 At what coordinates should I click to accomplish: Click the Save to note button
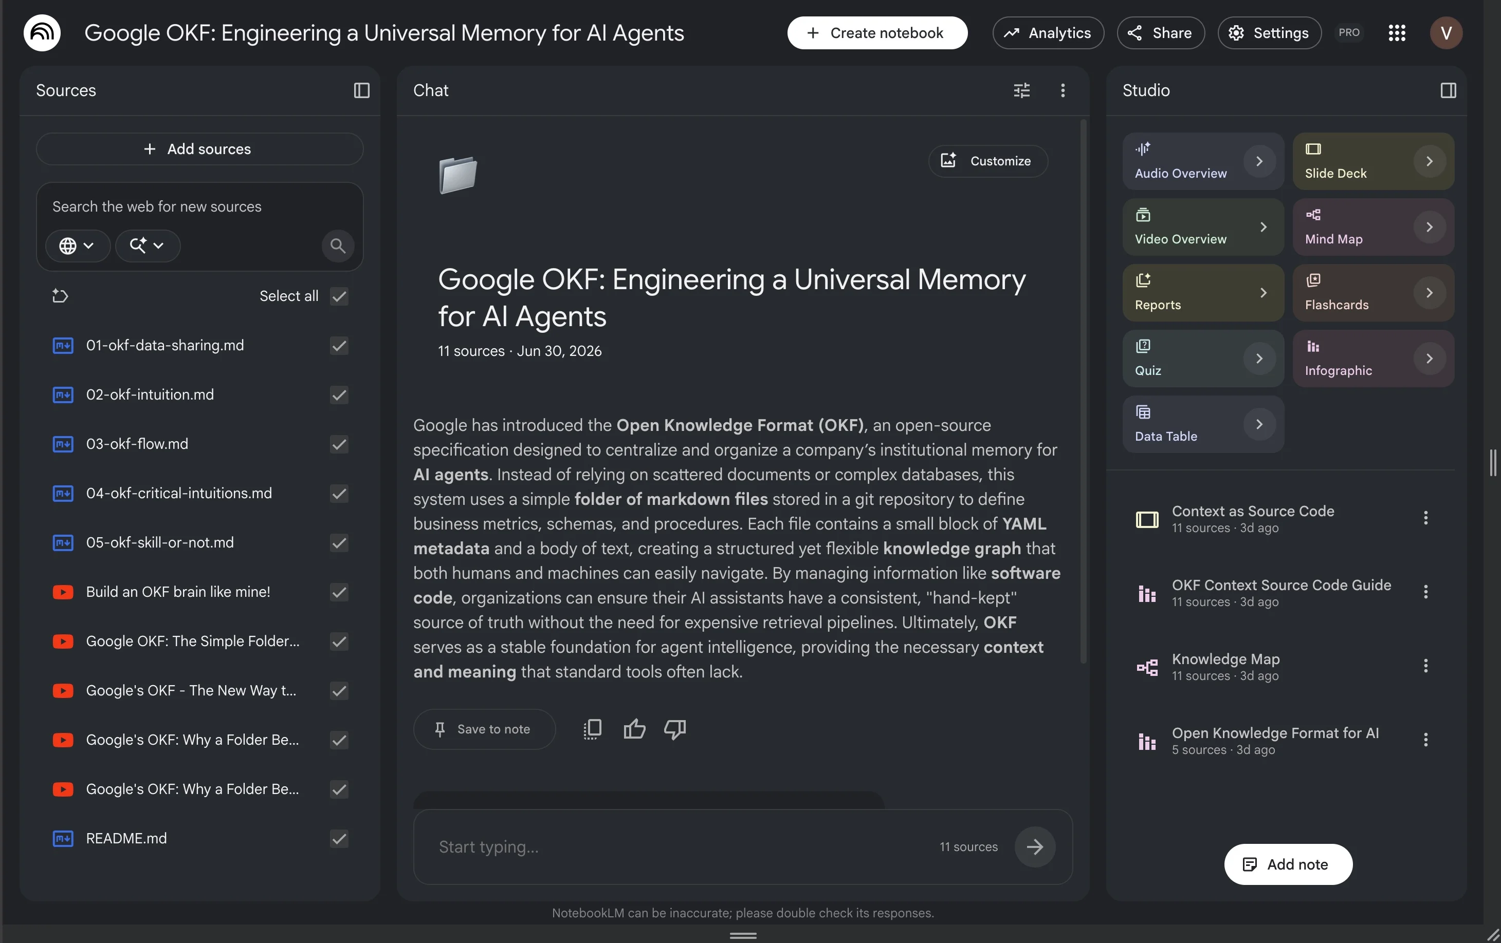pyautogui.click(x=484, y=729)
